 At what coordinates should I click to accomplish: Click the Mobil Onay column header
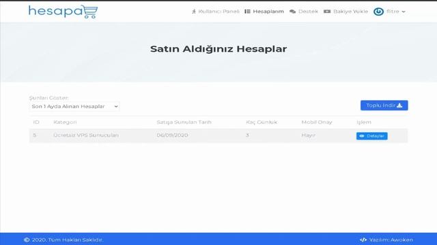(317, 122)
